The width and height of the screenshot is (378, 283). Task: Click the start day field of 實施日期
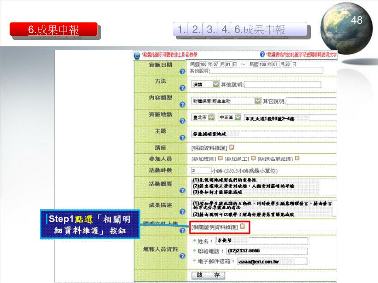point(228,64)
